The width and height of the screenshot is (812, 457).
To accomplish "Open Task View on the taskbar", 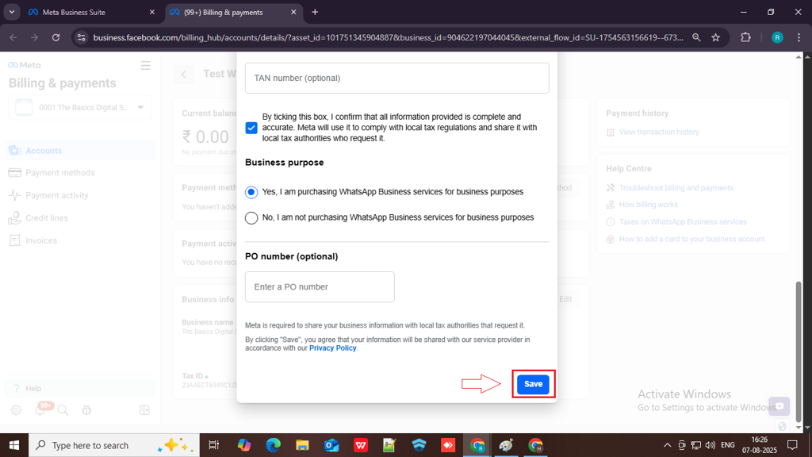I will (213, 445).
